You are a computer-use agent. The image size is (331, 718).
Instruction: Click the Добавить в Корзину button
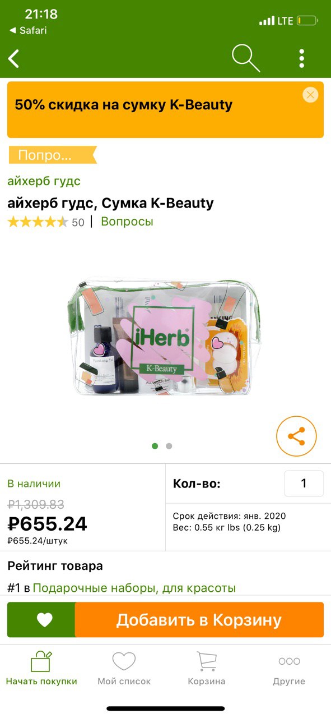(x=199, y=620)
